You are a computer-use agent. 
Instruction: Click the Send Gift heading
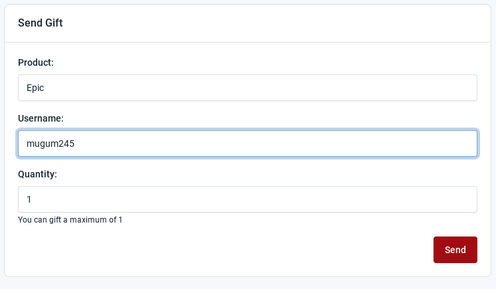(40, 23)
